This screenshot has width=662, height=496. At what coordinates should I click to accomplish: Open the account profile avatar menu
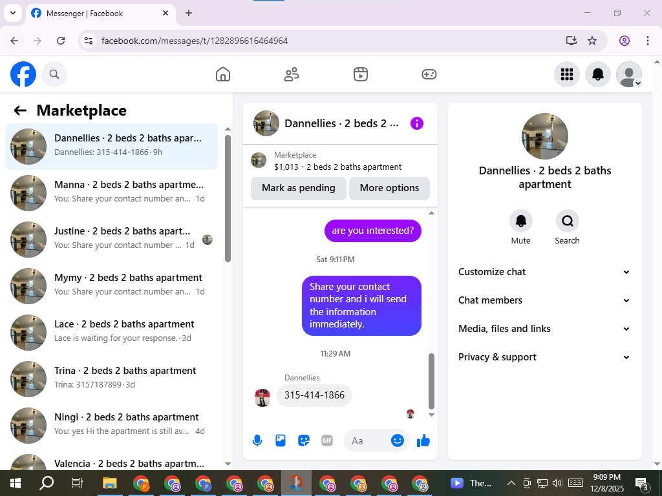pyautogui.click(x=629, y=74)
